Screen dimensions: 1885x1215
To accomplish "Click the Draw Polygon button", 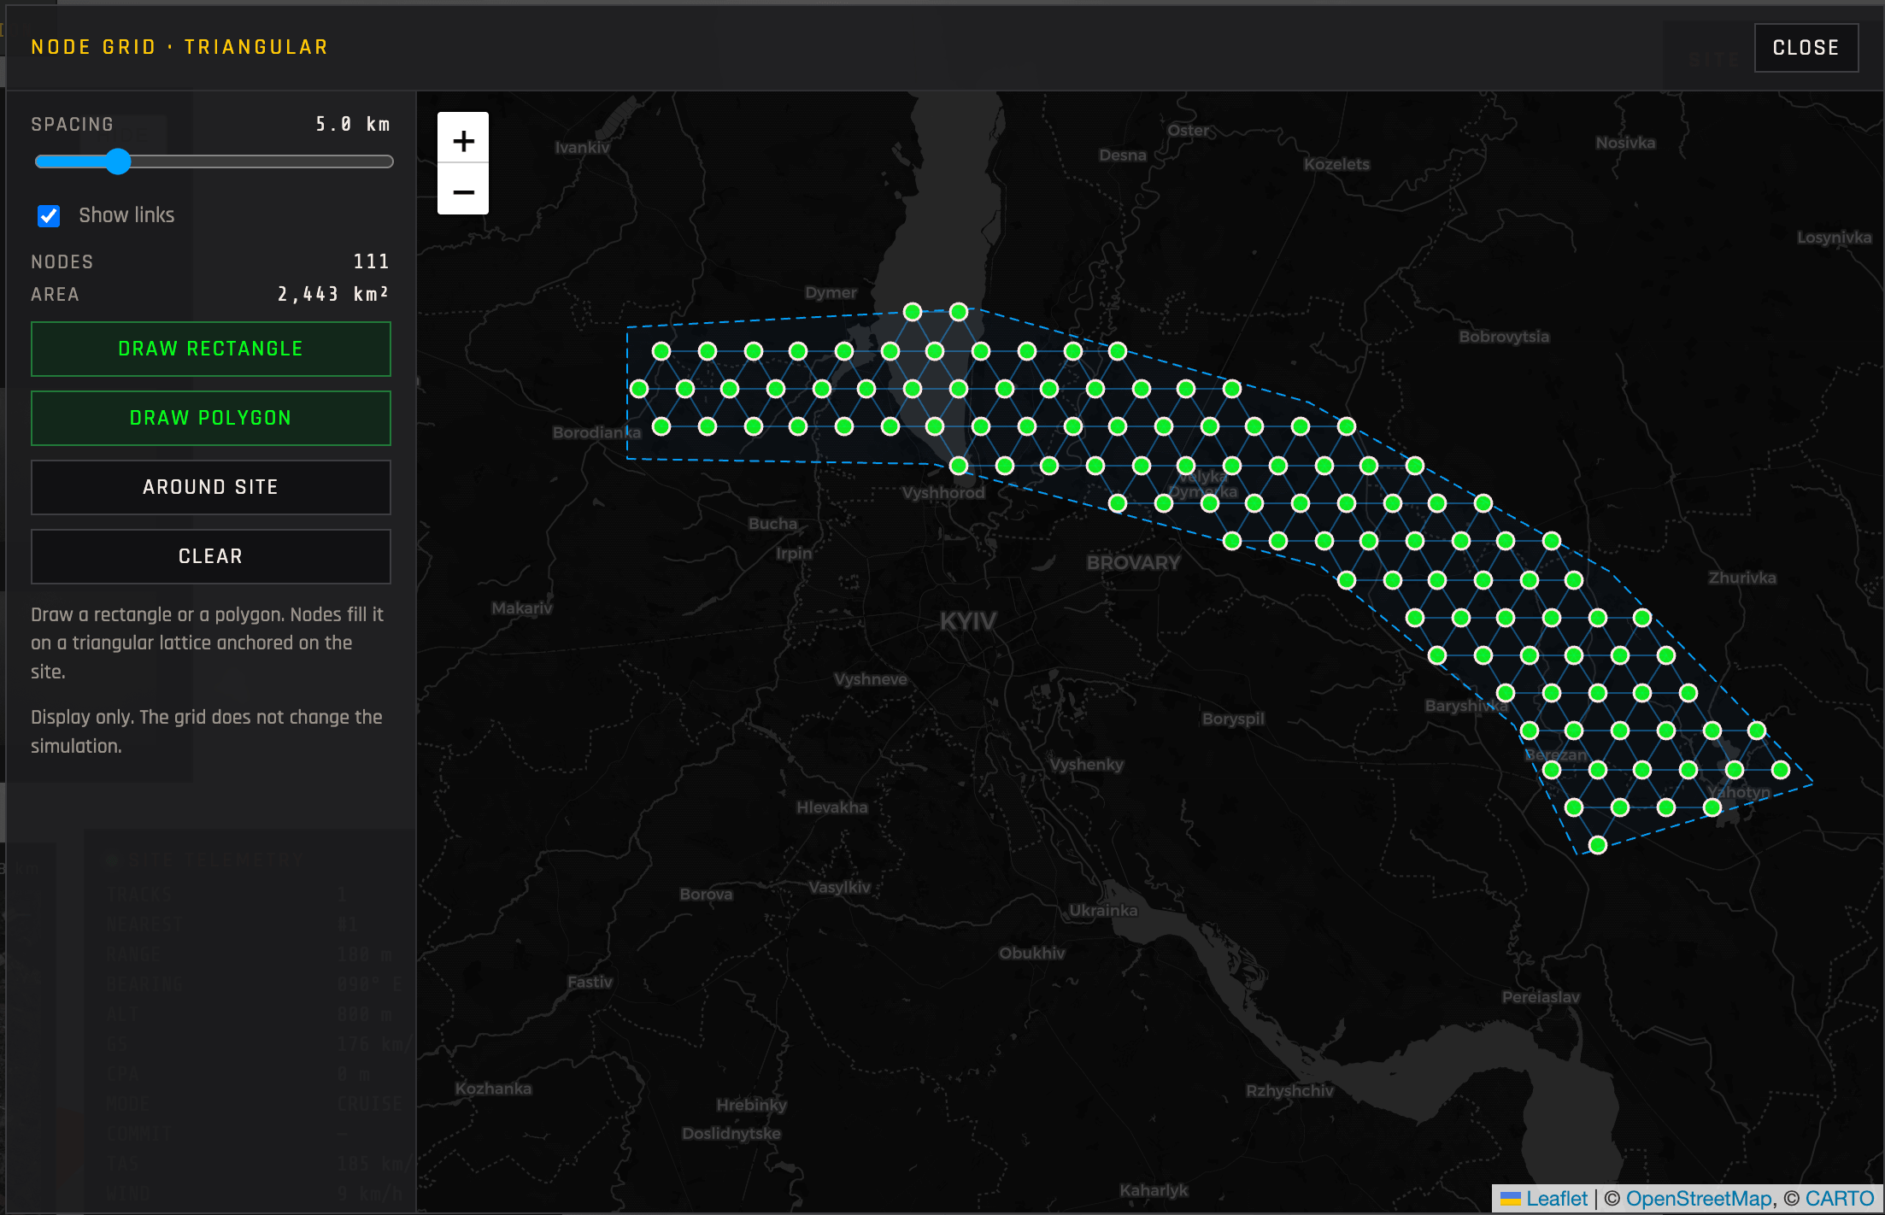I will coord(211,418).
